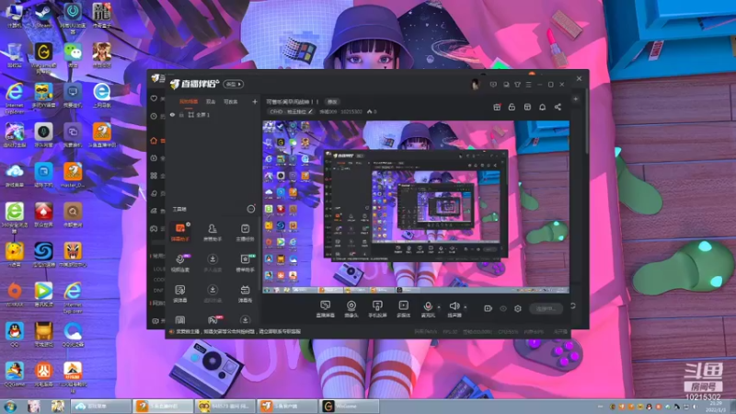This screenshot has height=414, width=736.
Task: Open the hamburger menu in title bar
Action: coord(528,85)
